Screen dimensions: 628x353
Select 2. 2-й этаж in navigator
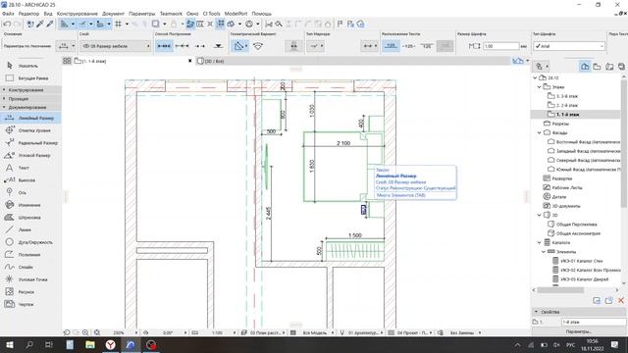(x=567, y=105)
